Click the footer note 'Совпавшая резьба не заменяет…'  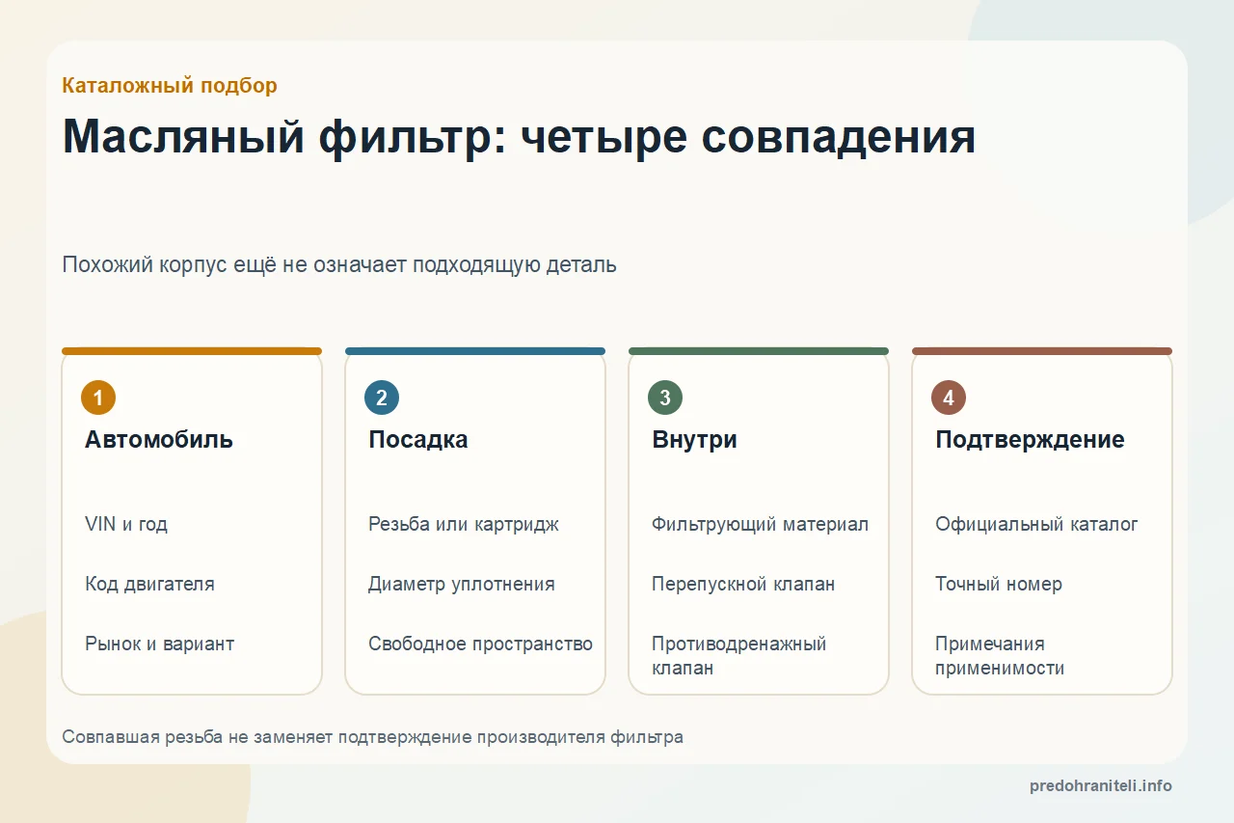point(373,738)
